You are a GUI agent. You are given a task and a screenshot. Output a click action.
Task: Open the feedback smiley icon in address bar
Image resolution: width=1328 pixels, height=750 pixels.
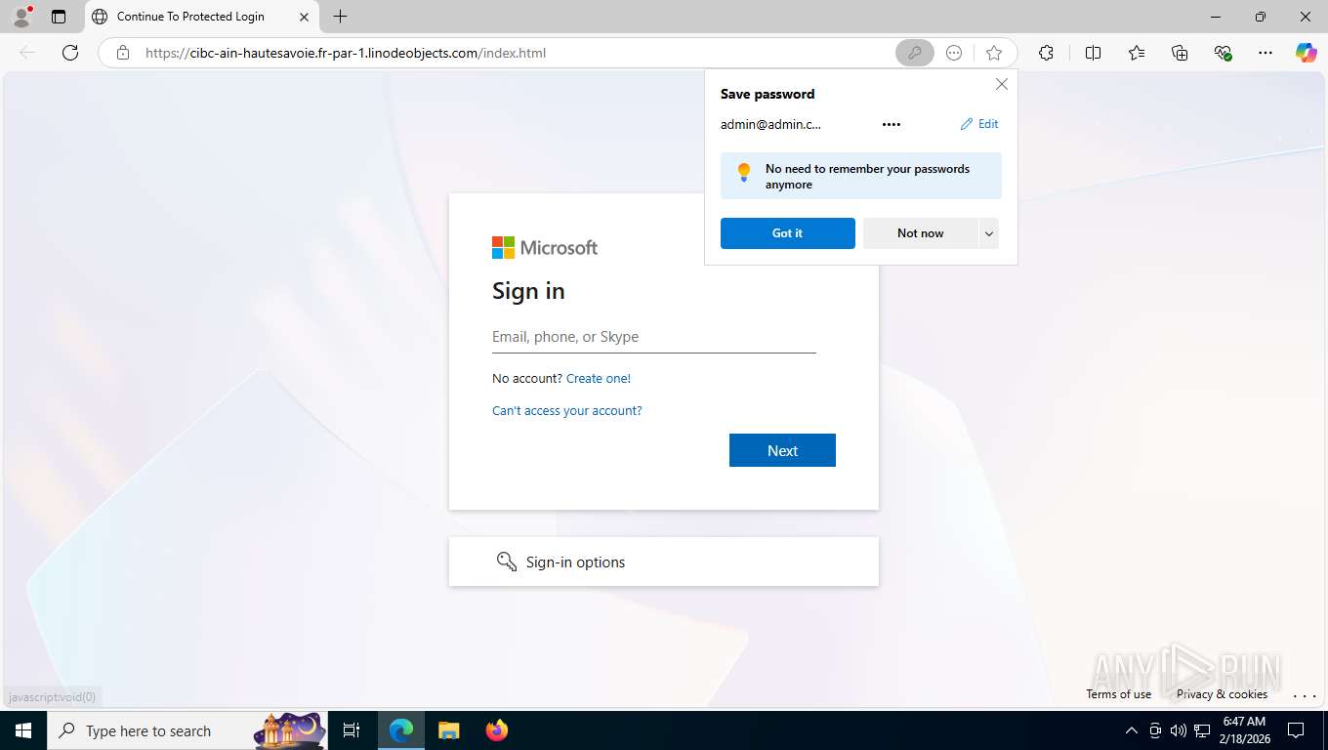pos(954,53)
